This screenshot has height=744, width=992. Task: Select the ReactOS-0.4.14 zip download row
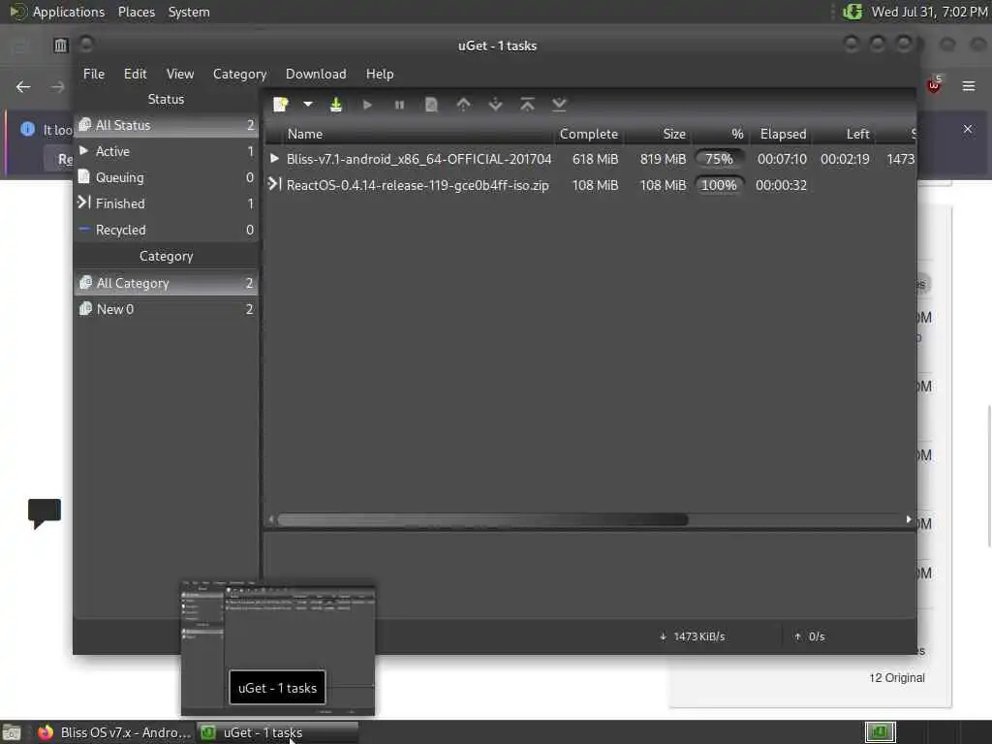pos(590,185)
